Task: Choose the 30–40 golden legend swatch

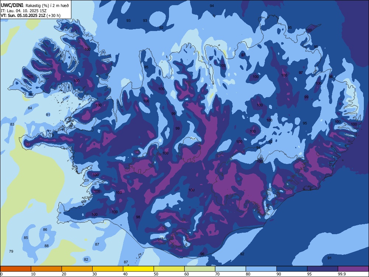Action: tap(108, 269)
